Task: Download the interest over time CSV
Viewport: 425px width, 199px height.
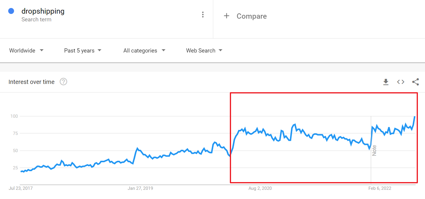Action: coord(386,82)
